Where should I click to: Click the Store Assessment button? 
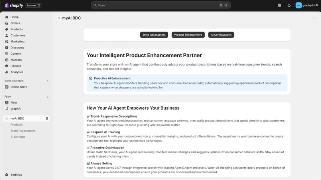coord(154,35)
